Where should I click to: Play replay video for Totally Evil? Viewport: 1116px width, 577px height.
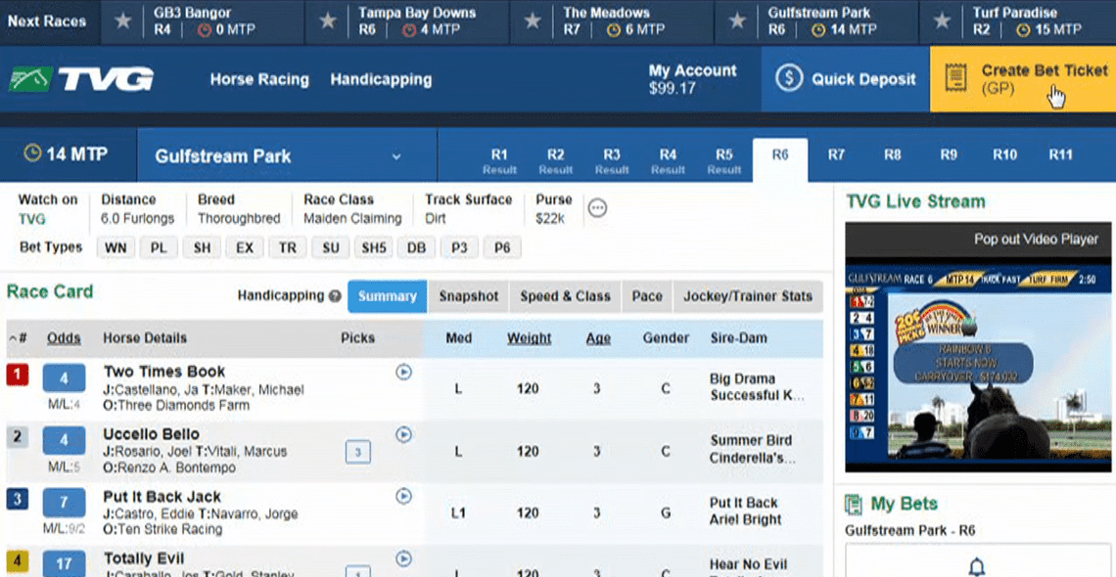[403, 559]
